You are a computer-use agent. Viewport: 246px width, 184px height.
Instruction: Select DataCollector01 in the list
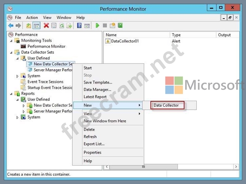tap(125, 41)
